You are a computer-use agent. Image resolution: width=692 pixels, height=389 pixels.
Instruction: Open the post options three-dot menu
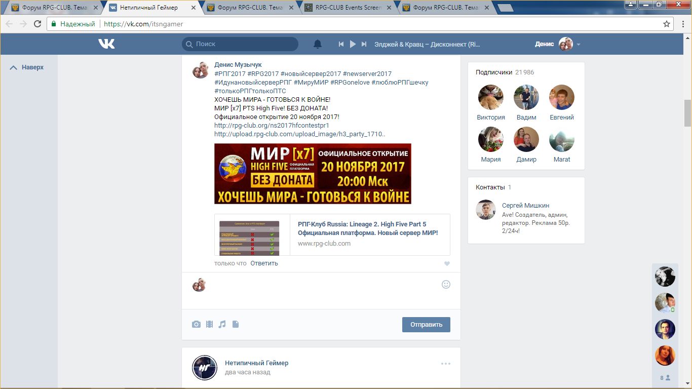click(446, 363)
